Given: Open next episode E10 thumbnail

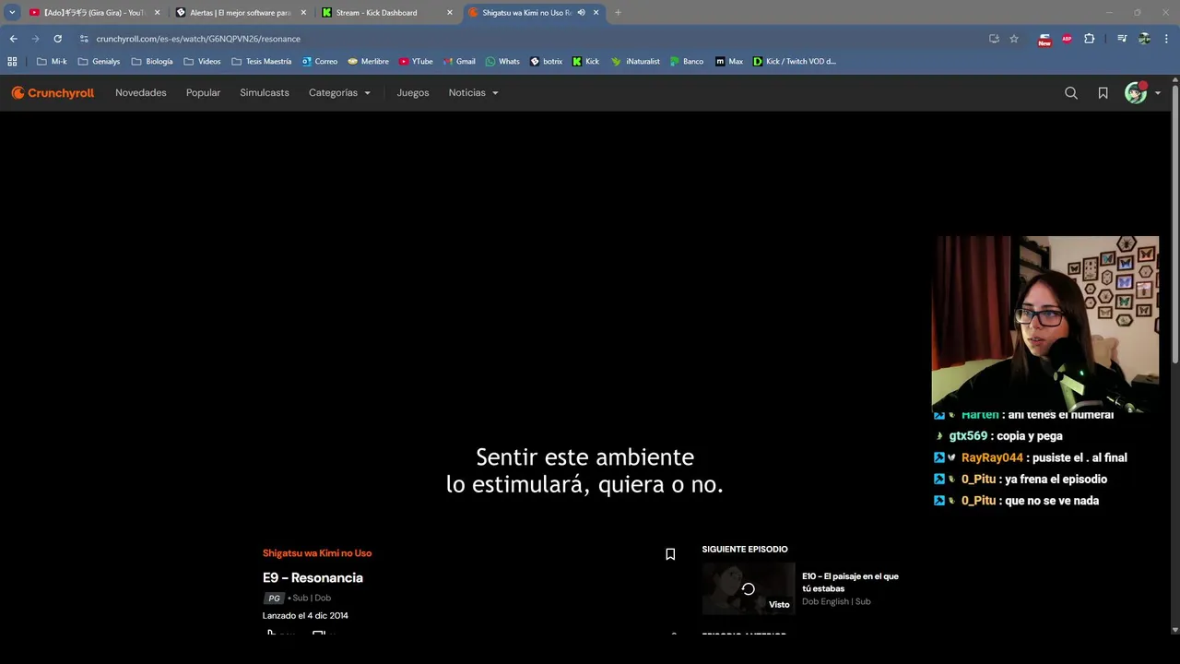Looking at the screenshot, I should 749,588.
